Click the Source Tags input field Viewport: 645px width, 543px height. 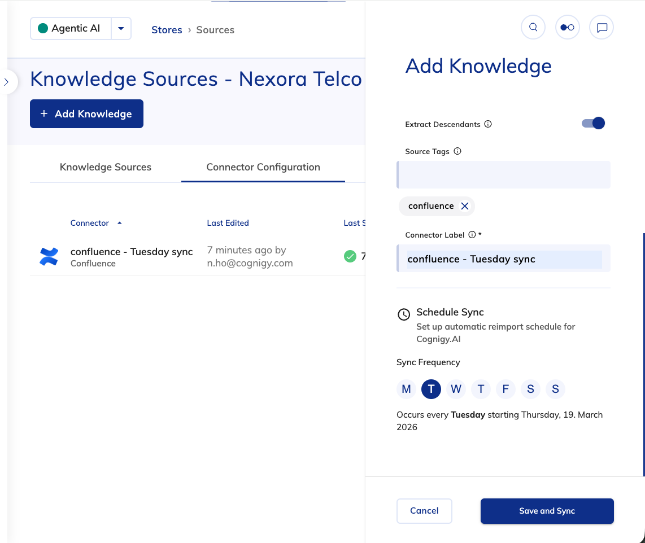coord(504,175)
